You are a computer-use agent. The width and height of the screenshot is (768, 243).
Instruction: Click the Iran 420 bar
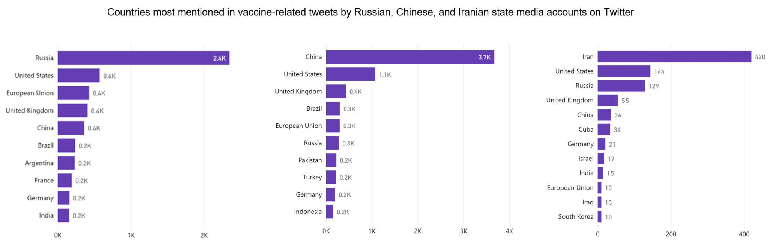pyautogui.click(x=674, y=56)
